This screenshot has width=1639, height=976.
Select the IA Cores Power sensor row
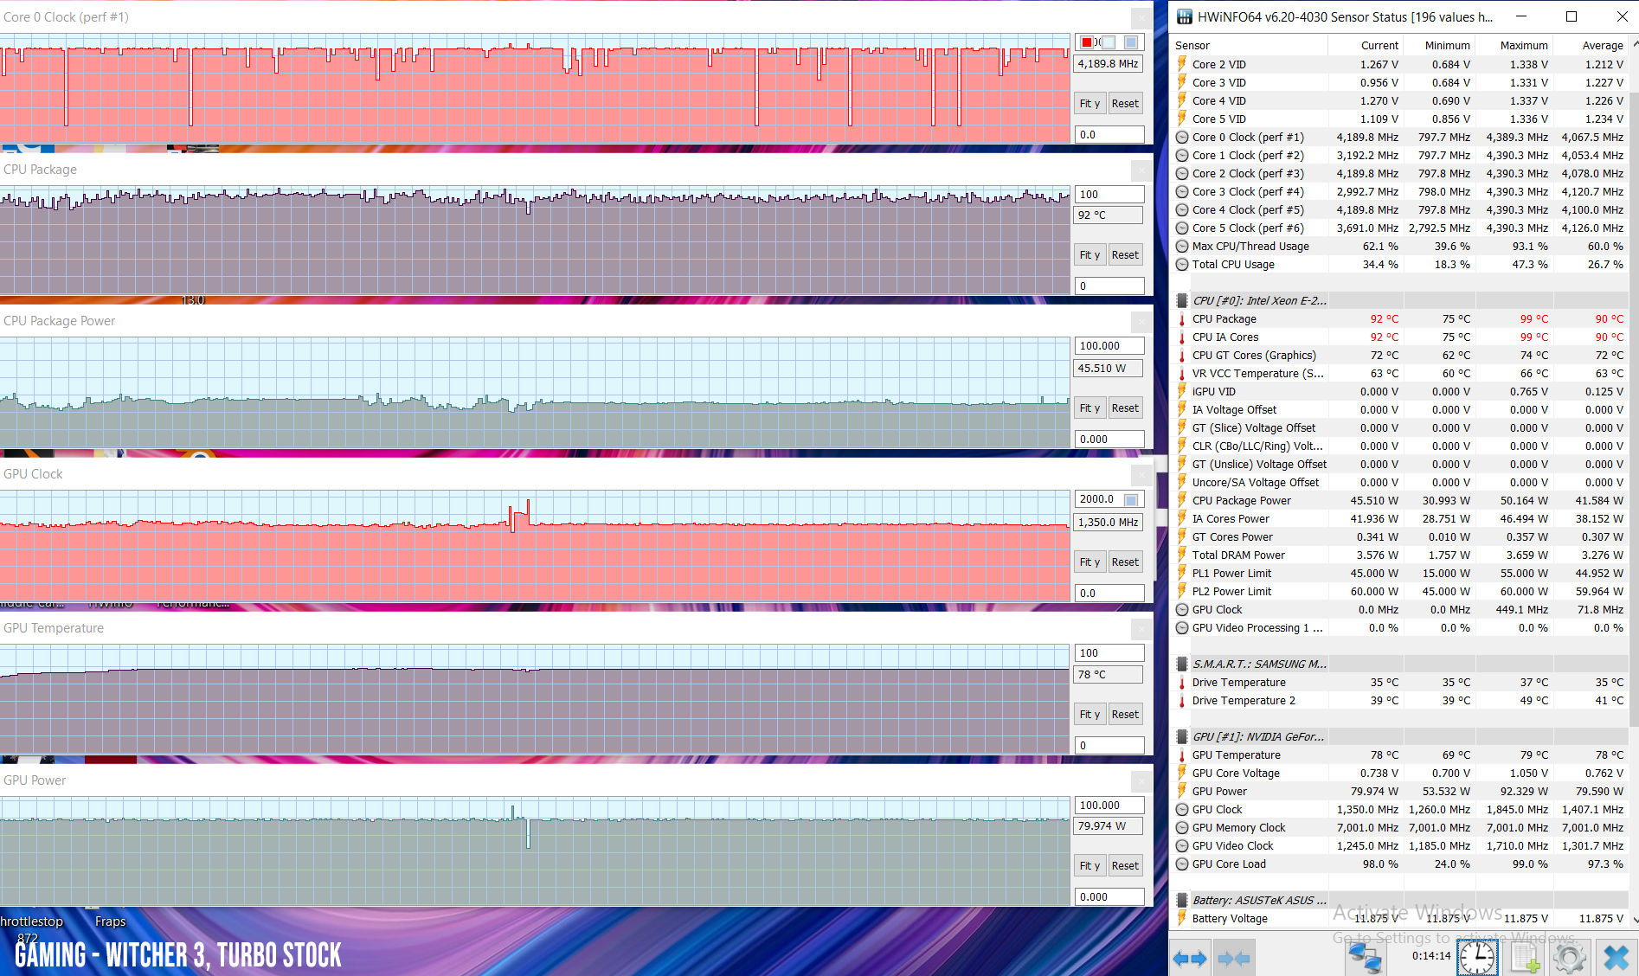tap(1399, 519)
